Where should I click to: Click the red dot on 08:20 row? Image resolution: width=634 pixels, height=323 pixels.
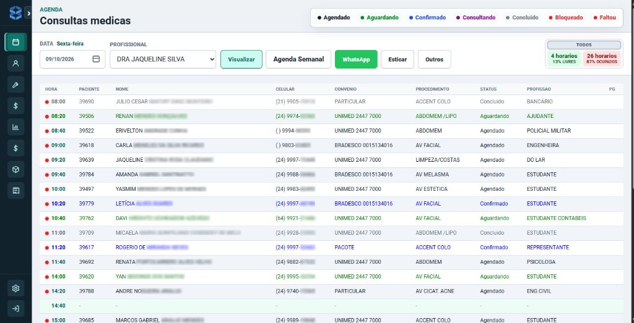point(47,117)
